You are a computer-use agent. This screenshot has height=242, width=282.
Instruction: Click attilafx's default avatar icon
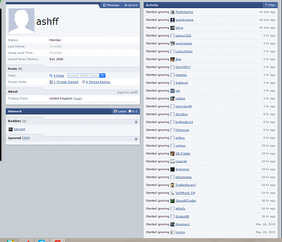click(x=172, y=209)
